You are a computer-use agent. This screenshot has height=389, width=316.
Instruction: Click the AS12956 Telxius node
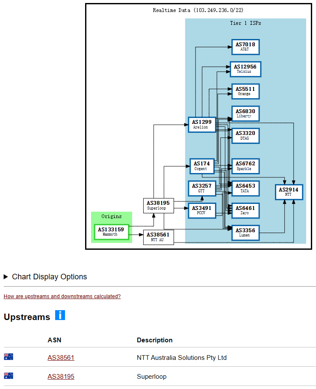click(x=245, y=69)
